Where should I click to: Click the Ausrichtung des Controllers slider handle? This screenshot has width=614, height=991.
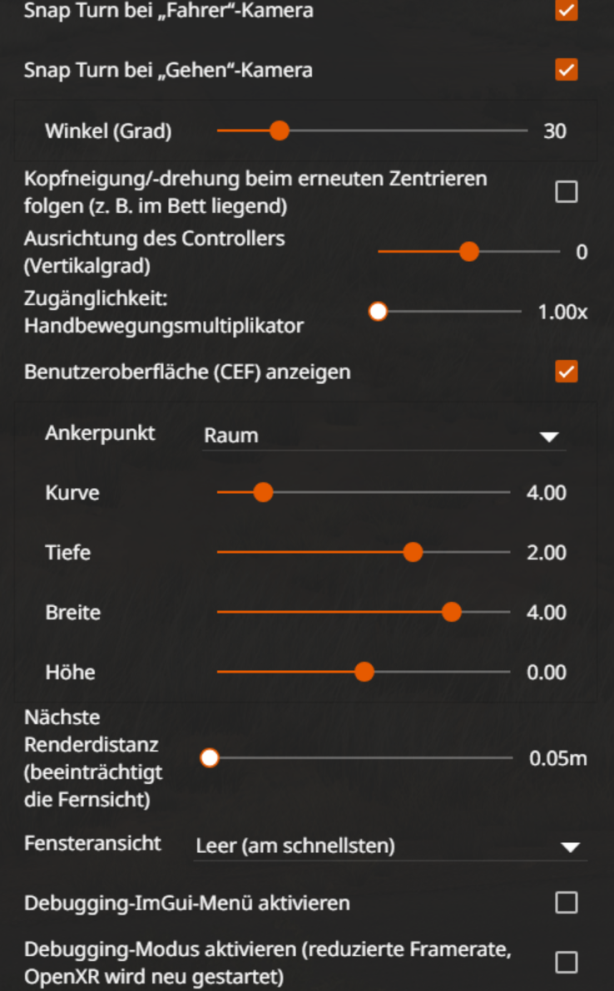tap(469, 252)
